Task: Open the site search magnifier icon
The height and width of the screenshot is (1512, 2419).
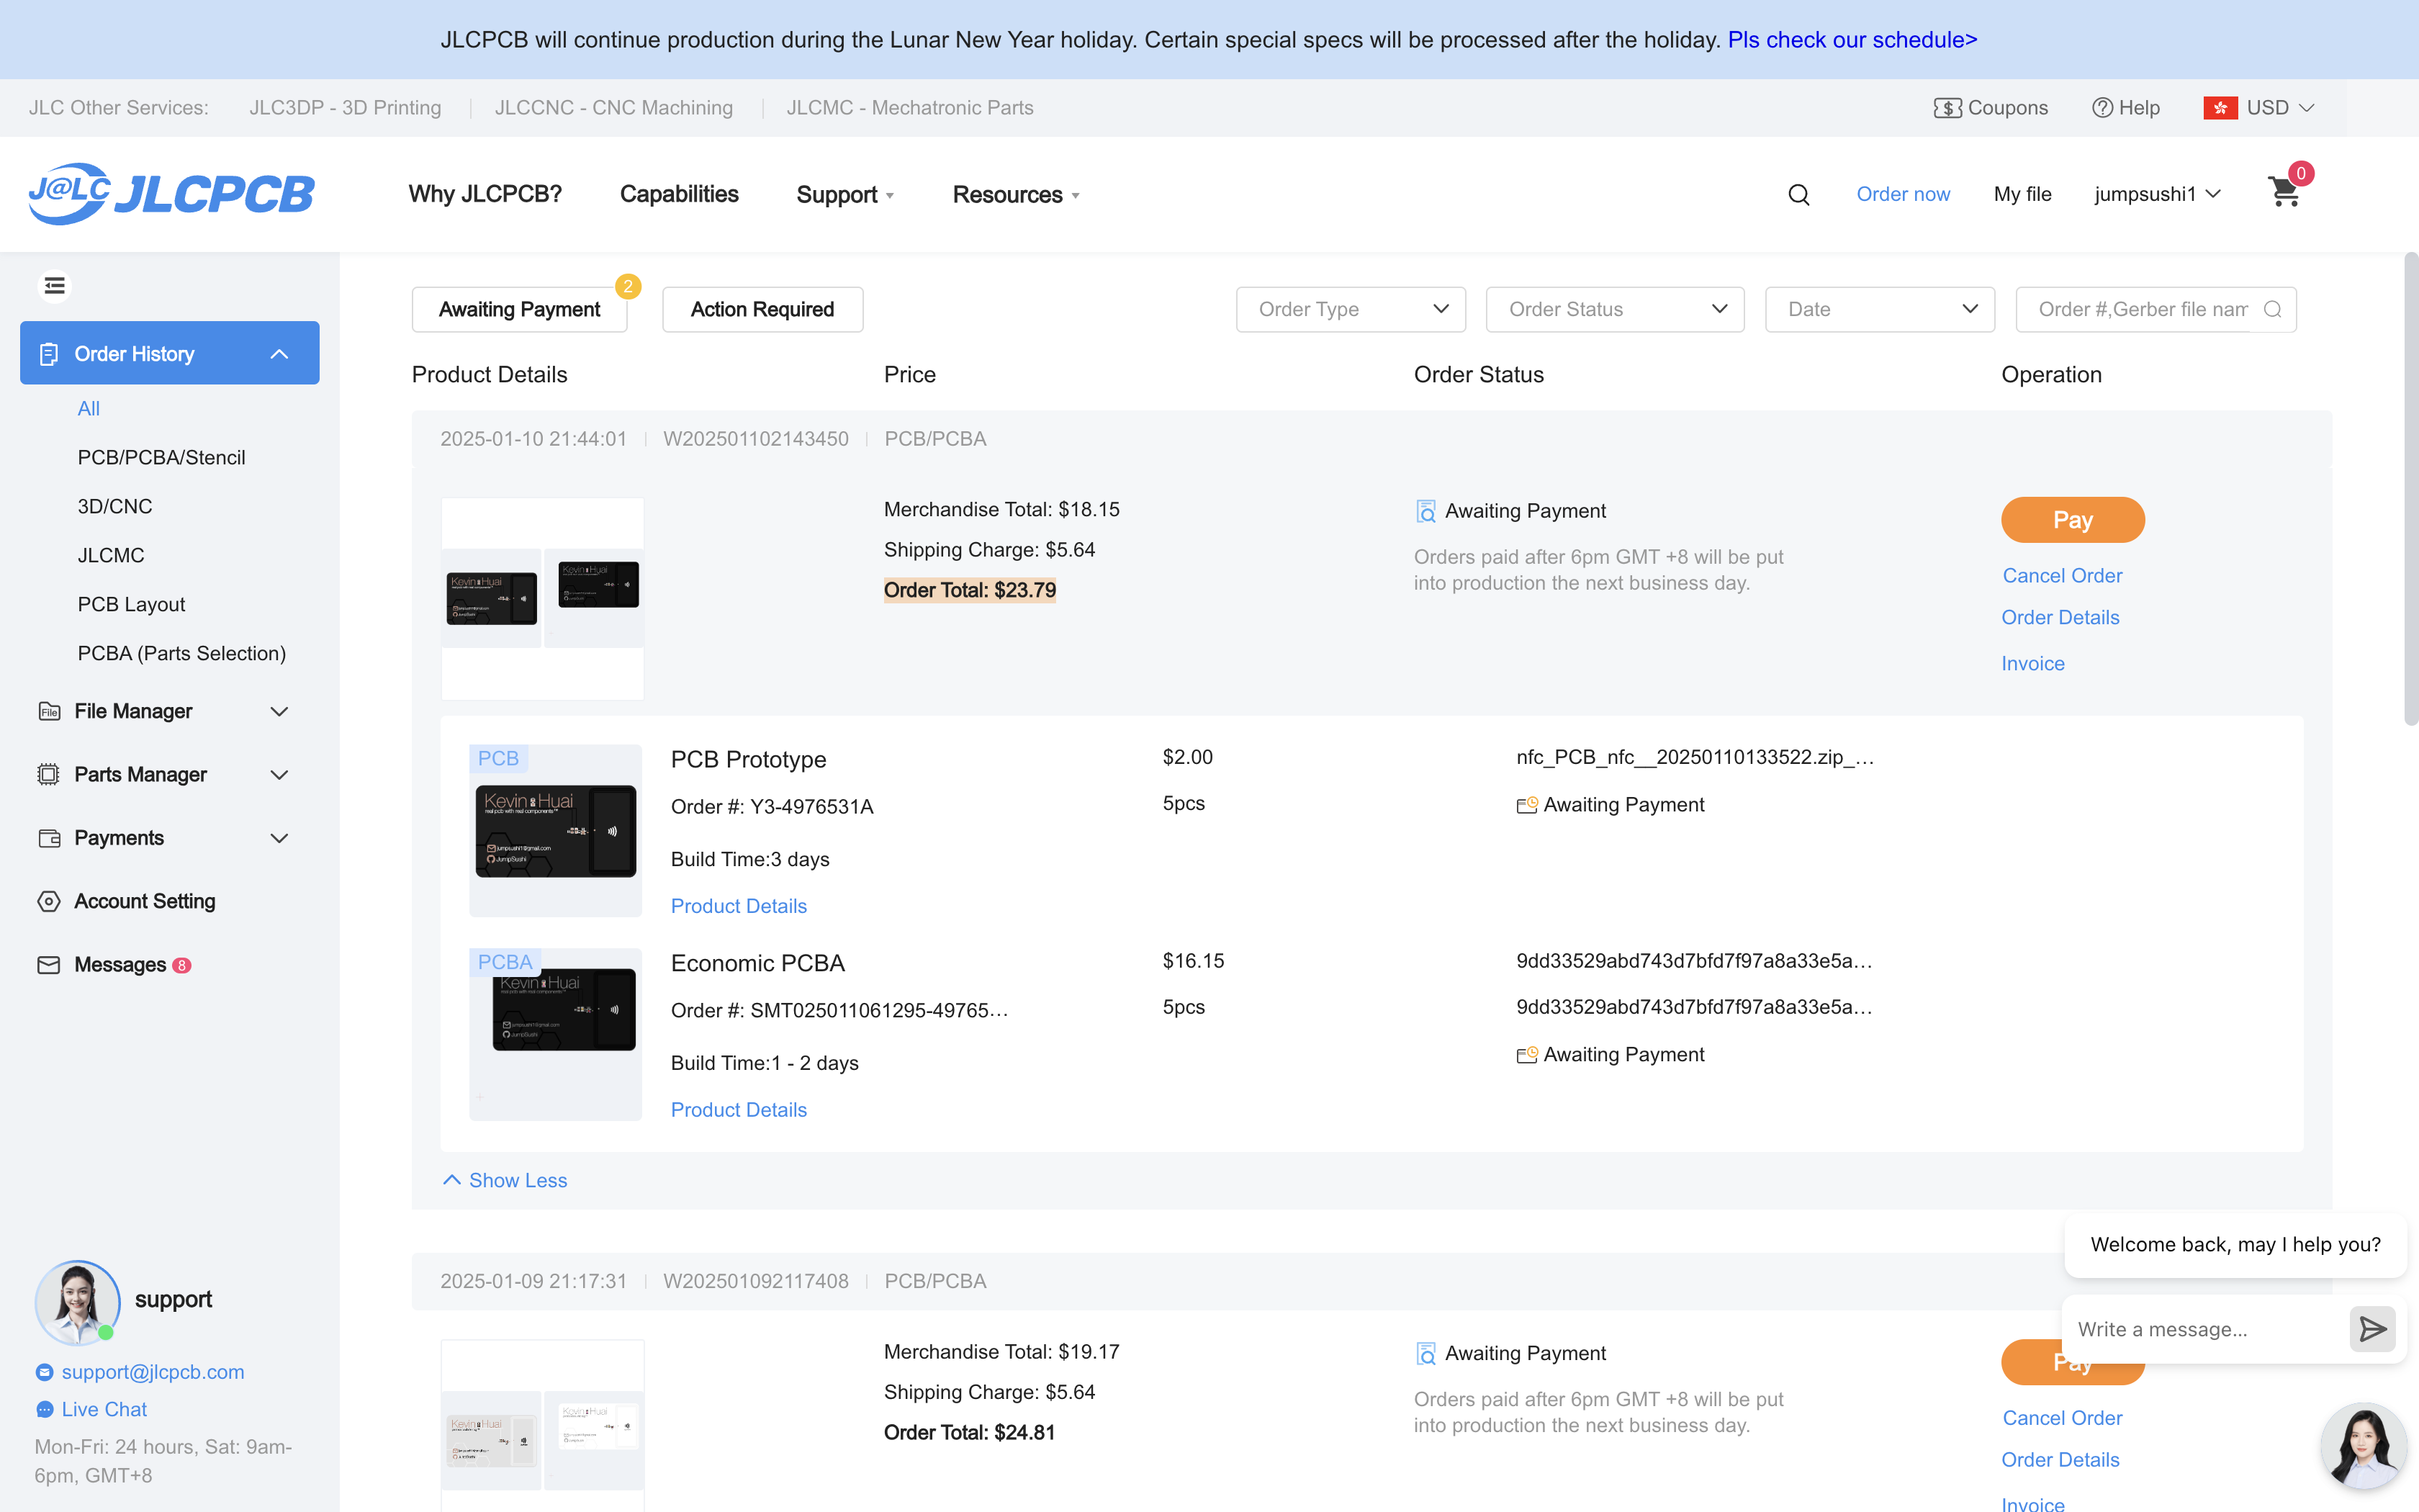Action: pyautogui.click(x=1798, y=194)
